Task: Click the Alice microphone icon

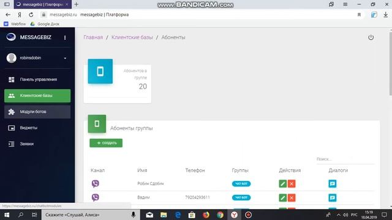Action: point(134,215)
